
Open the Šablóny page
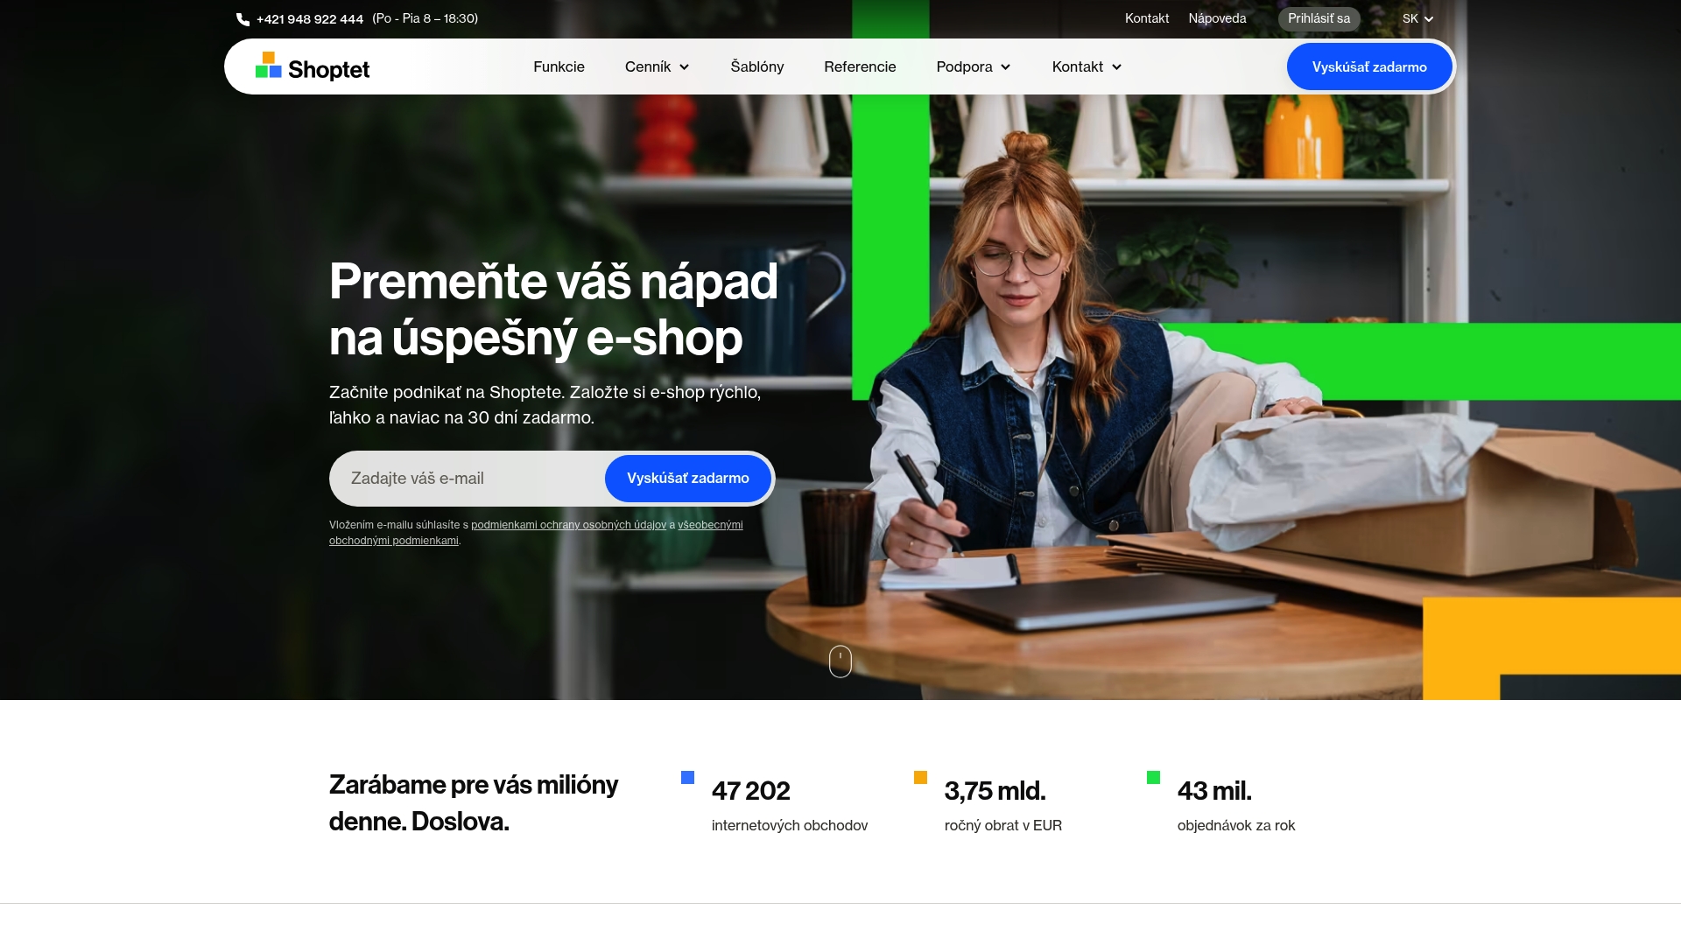[757, 66]
